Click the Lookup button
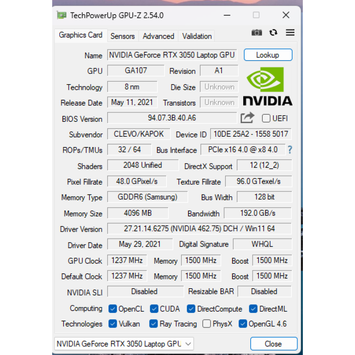The image size is (355, 355). coord(268,55)
